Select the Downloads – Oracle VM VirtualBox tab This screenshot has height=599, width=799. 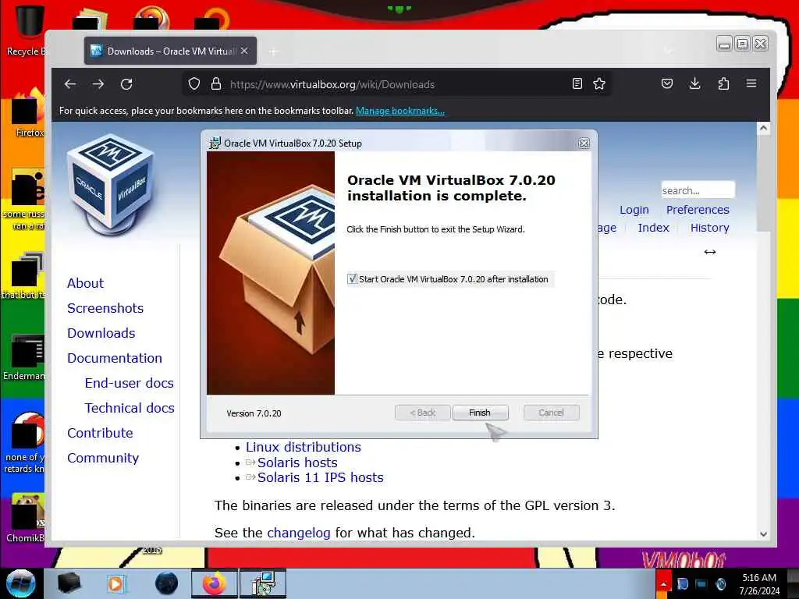coord(170,51)
